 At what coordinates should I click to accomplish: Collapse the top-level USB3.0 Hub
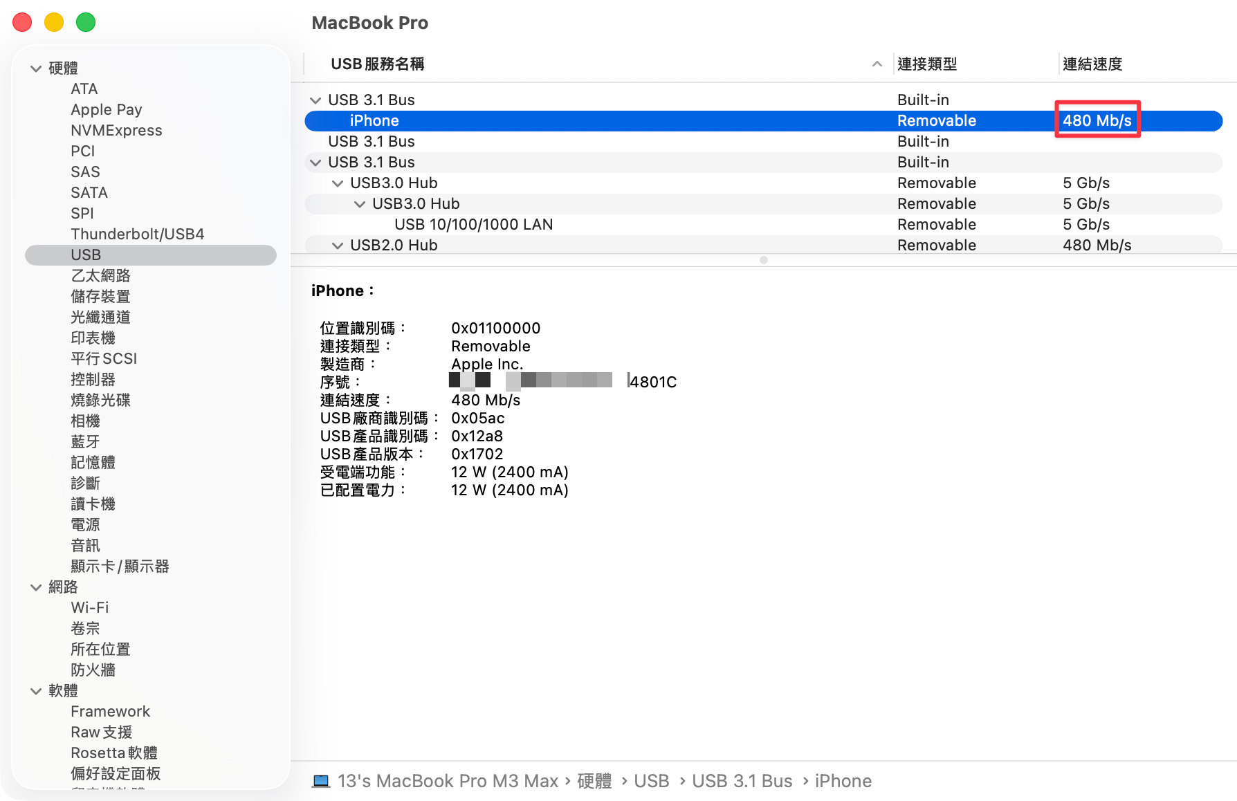coord(338,183)
